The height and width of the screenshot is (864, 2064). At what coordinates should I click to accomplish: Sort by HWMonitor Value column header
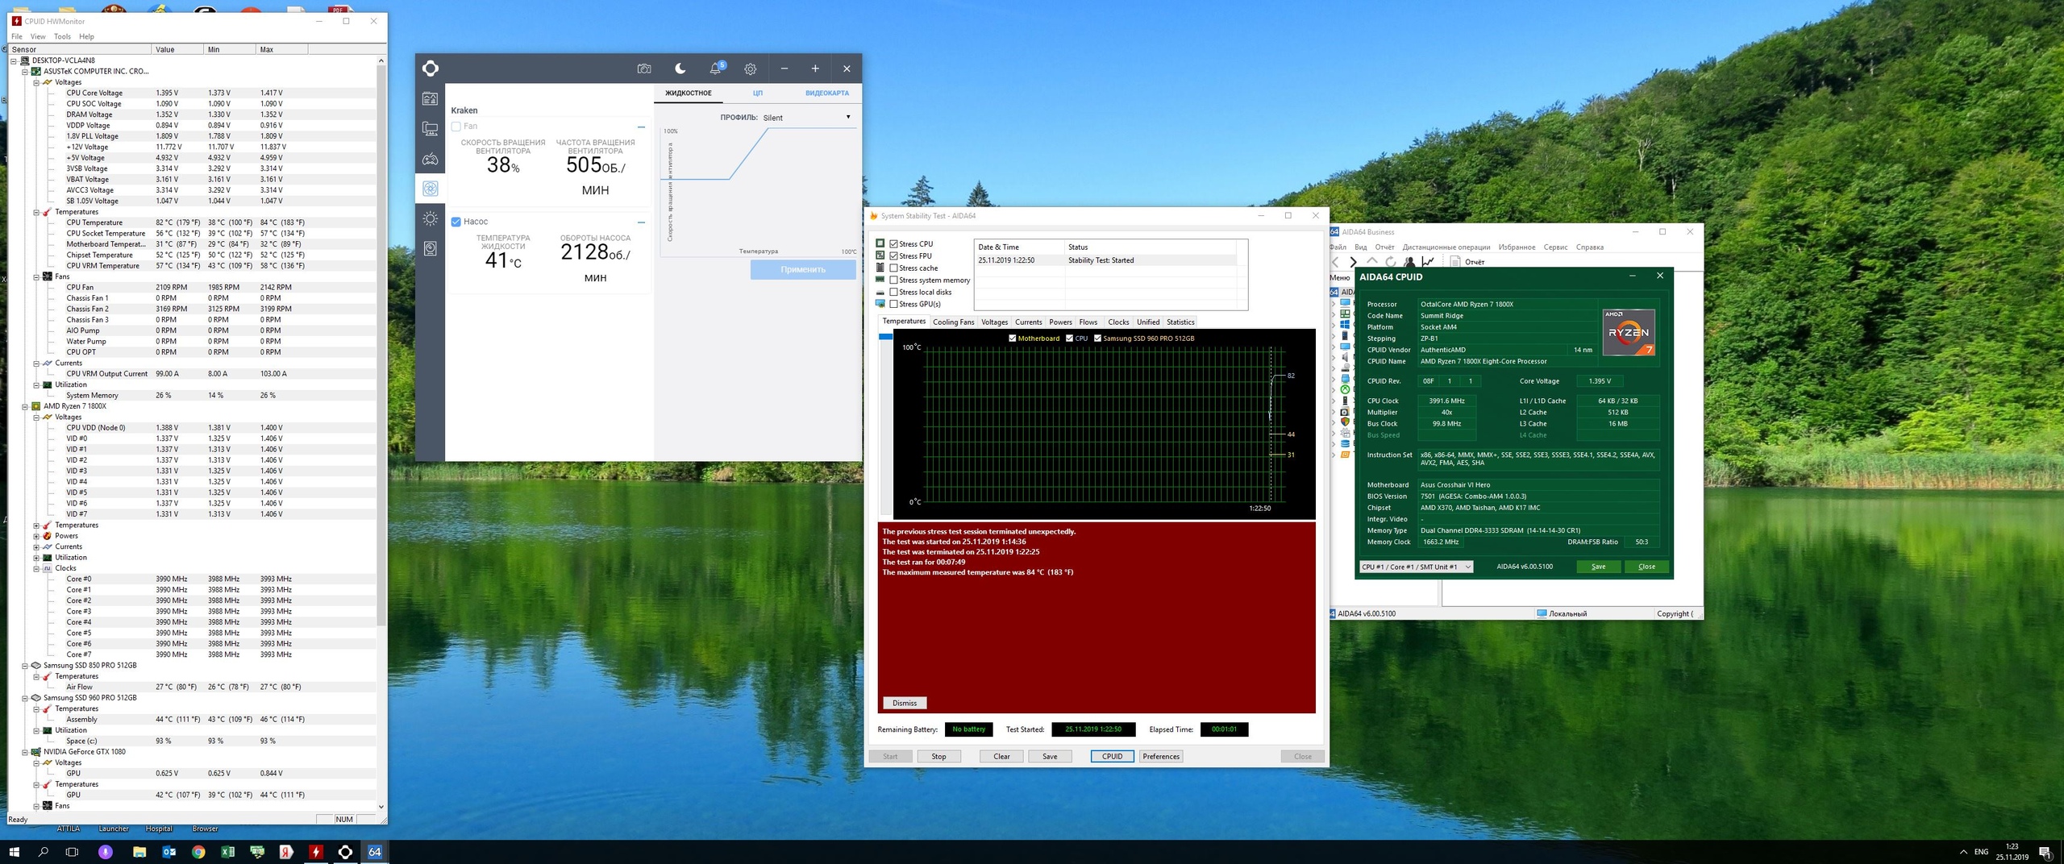coord(177,49)
